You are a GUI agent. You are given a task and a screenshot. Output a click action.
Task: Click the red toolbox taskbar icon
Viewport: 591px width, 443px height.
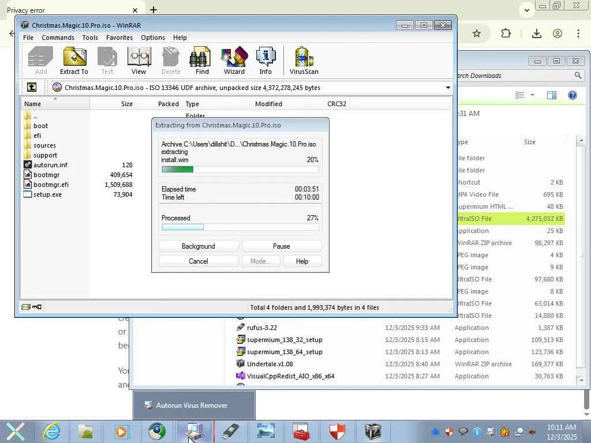tap(301, 431)
